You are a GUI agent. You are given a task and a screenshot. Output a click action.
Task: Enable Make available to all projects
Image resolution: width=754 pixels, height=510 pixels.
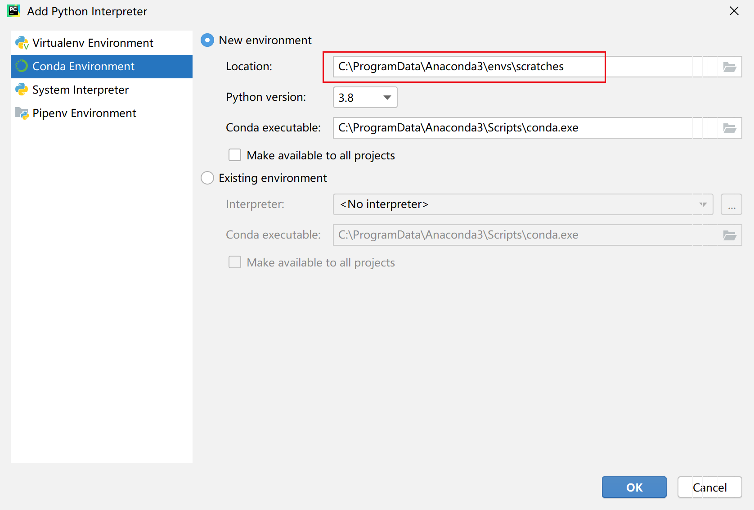(235, 155)
